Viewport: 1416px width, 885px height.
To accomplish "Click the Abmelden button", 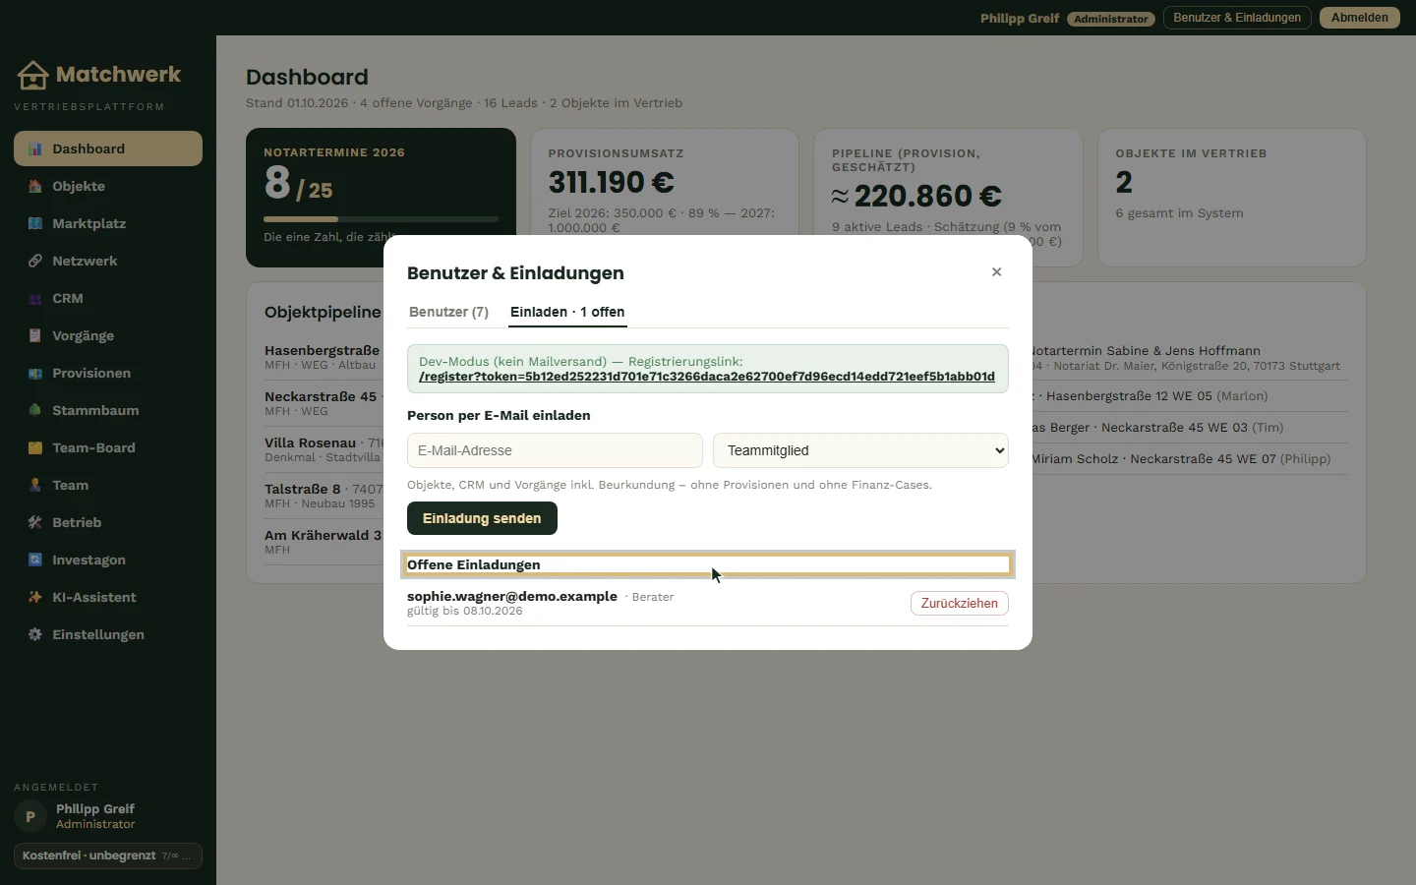I will (1360, 18).
